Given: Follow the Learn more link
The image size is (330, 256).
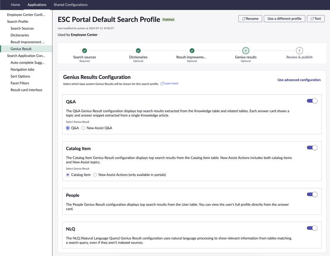Looking at the screenshot, I should pos(171,84).
